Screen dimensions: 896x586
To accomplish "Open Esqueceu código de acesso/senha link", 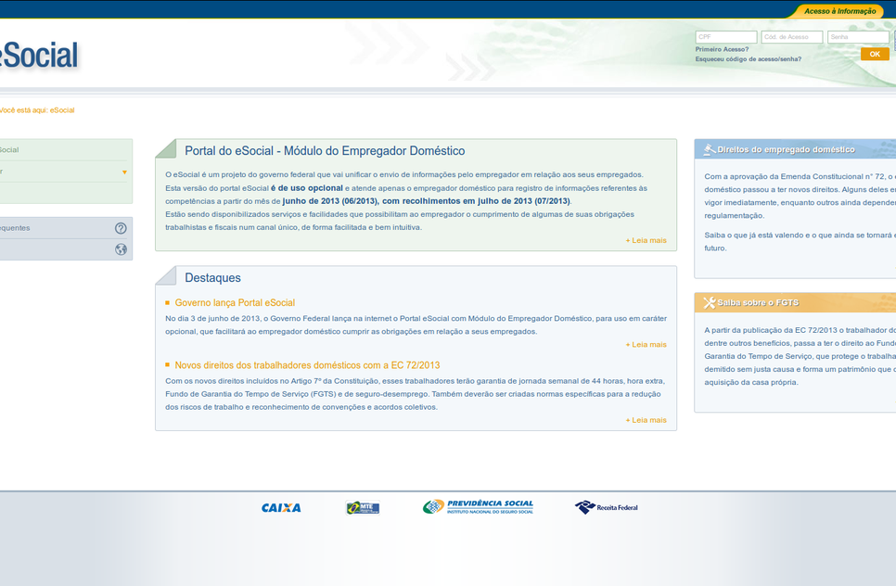I will 748,58.
